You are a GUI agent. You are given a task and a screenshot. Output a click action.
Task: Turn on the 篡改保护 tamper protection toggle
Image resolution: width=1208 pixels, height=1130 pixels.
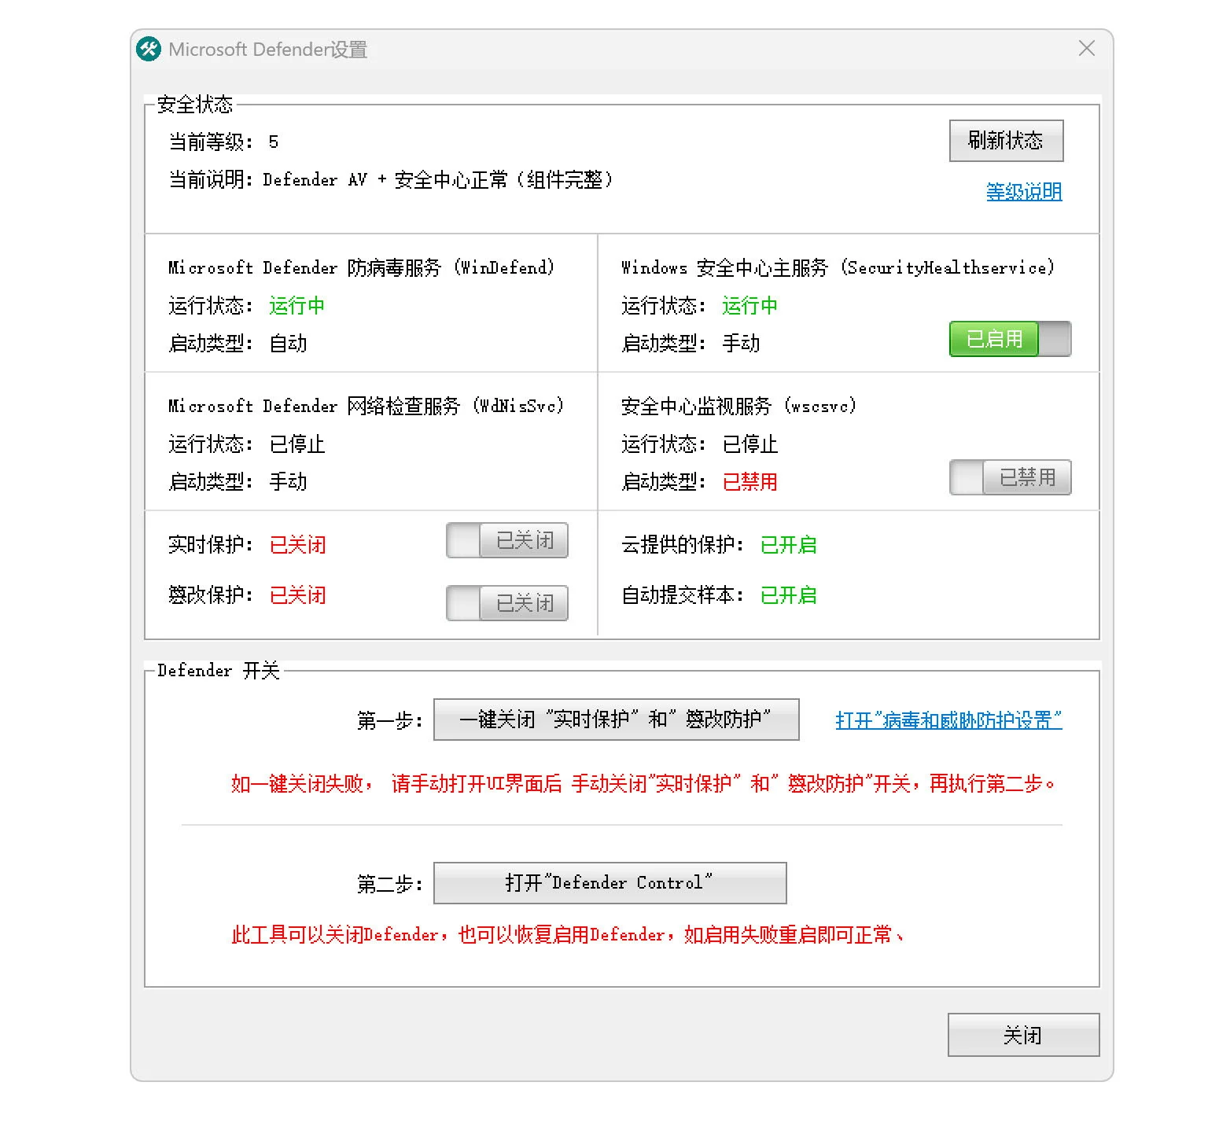click(506, 603)
